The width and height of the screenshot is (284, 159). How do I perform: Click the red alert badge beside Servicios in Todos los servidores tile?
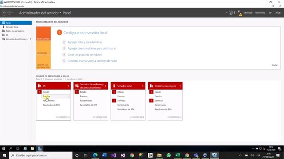(151, 101)
